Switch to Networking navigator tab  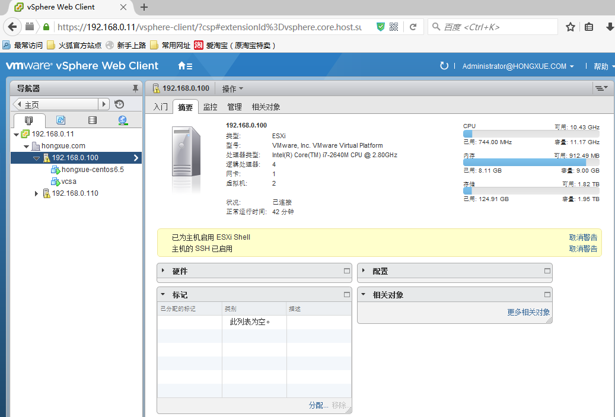(123, 120)
